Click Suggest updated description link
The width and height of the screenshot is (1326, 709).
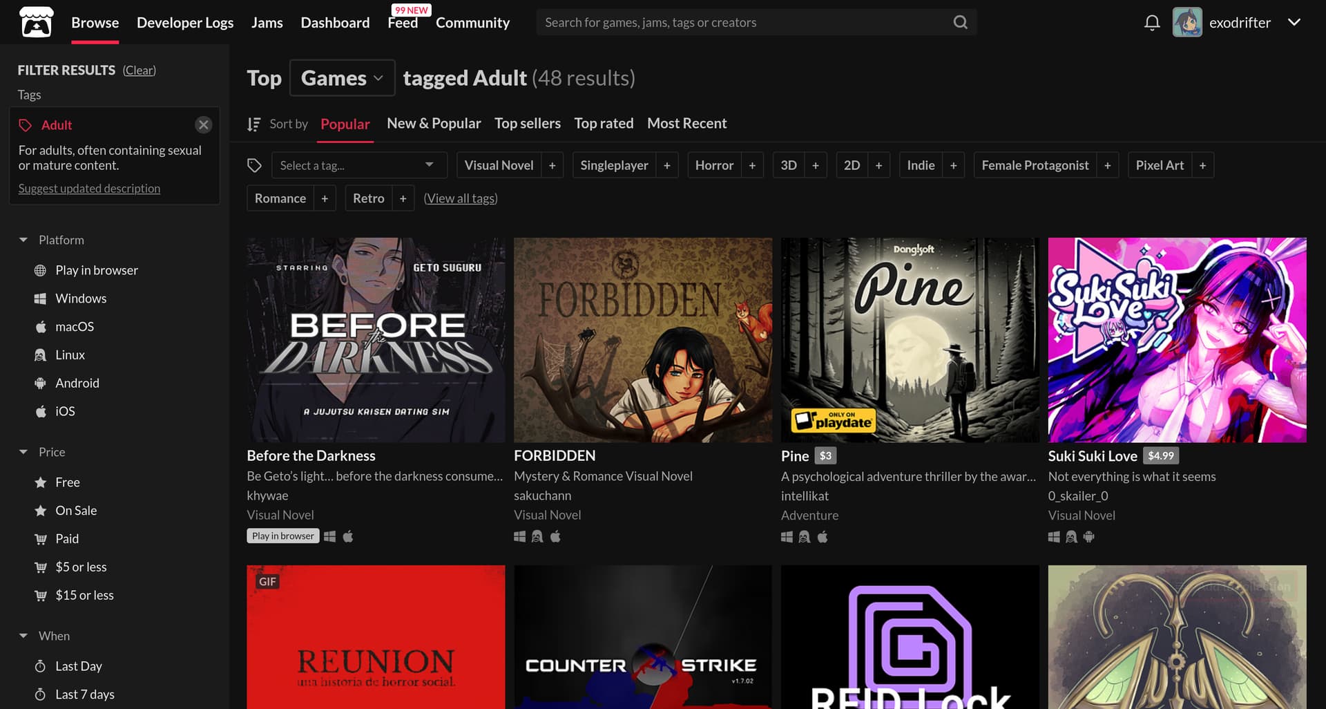coord(89,189)
